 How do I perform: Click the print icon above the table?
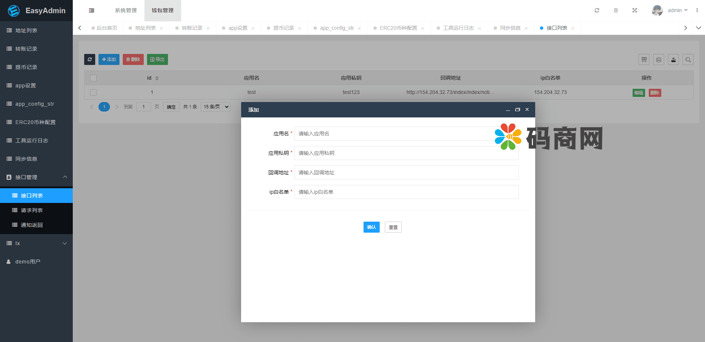[659, 59]
